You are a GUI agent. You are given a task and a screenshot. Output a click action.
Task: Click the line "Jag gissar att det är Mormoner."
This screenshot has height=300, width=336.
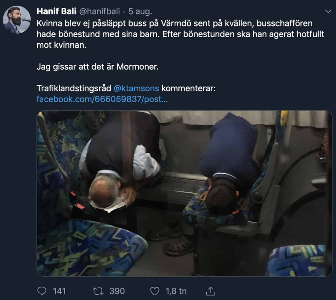(98, 67)
